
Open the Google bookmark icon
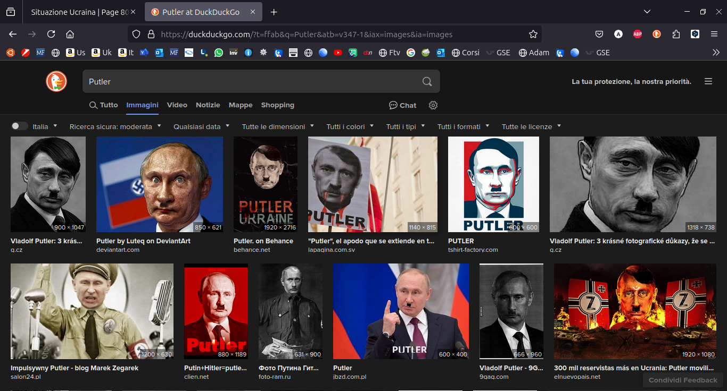coord(410,53)
